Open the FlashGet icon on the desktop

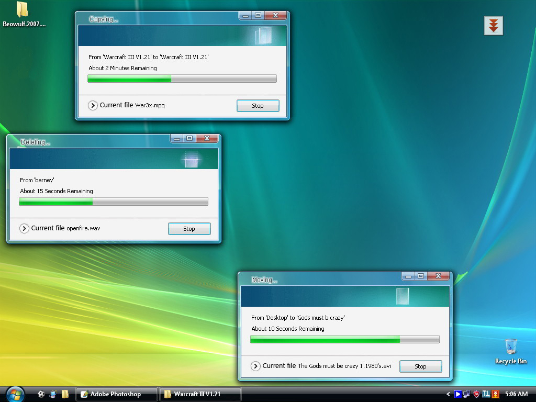click(493, 25)
